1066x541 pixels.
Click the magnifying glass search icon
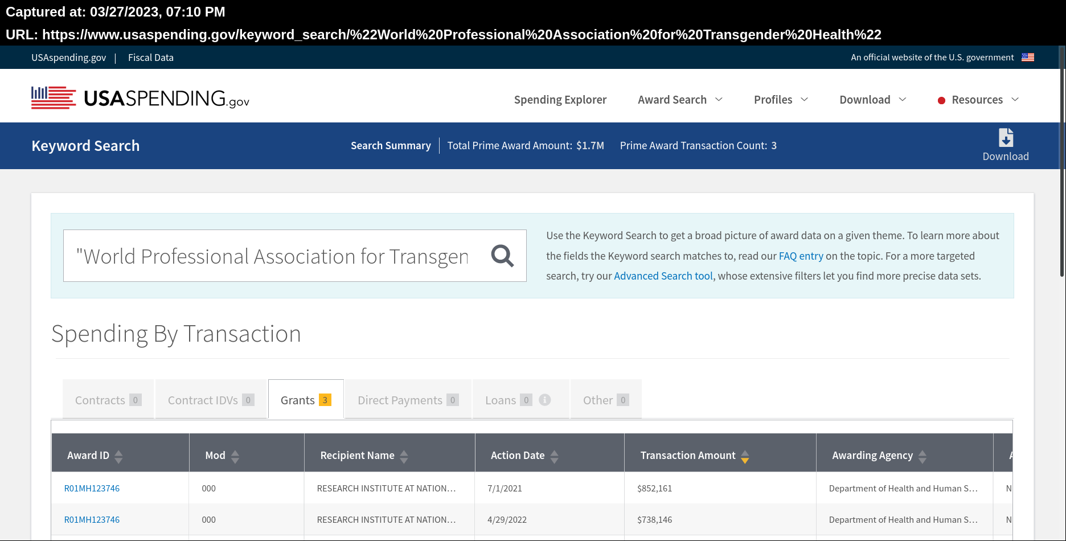pos(502,256)
